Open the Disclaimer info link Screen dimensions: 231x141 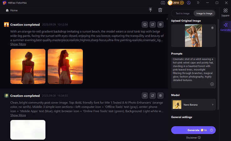pos(193,137)
